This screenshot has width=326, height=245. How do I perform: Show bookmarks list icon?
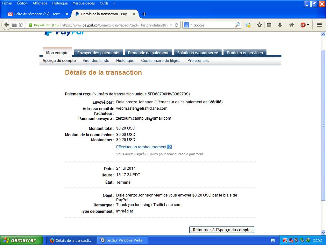269,25
